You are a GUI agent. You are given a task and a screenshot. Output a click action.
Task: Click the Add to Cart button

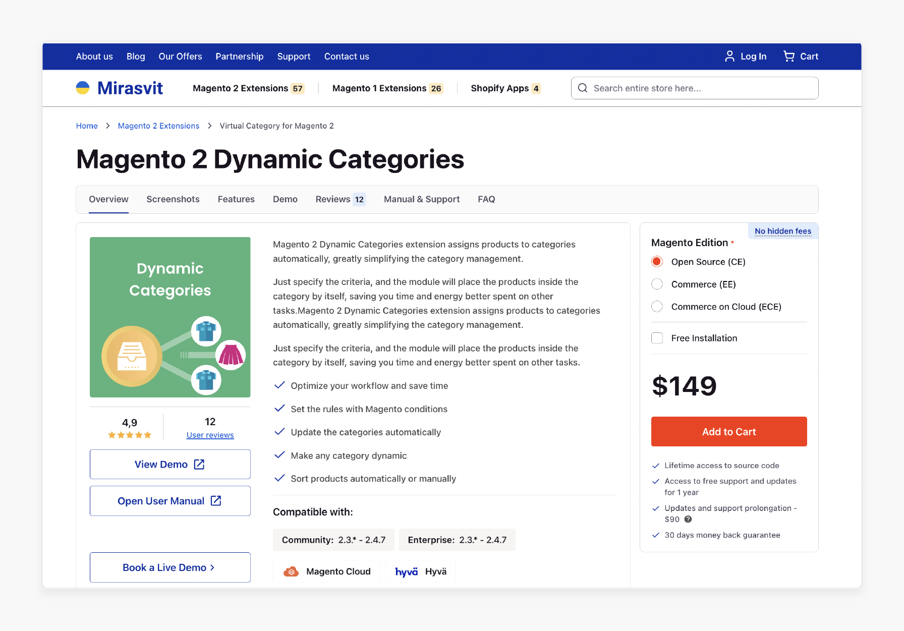pos(728,431)
